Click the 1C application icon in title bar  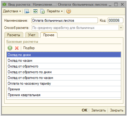click(4, 5)
